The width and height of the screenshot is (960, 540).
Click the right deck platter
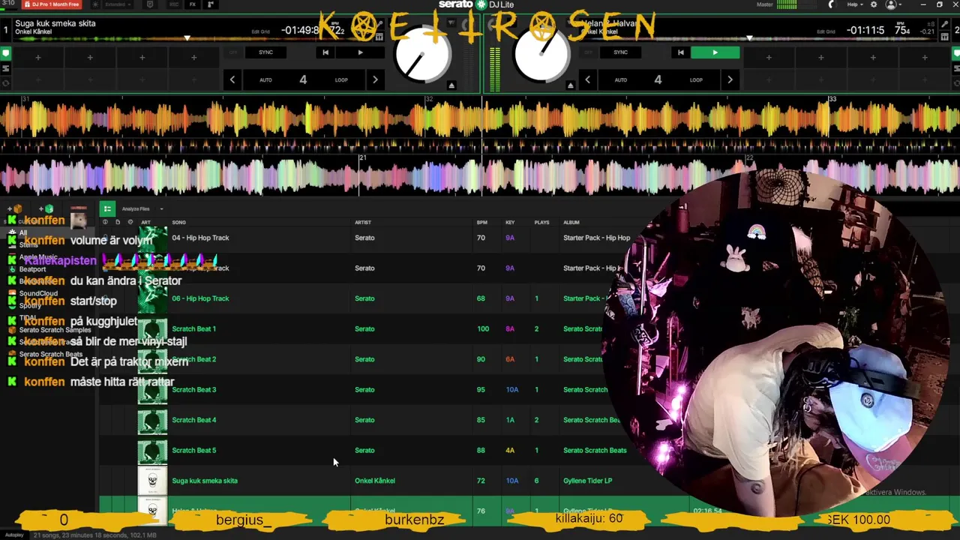541,54
